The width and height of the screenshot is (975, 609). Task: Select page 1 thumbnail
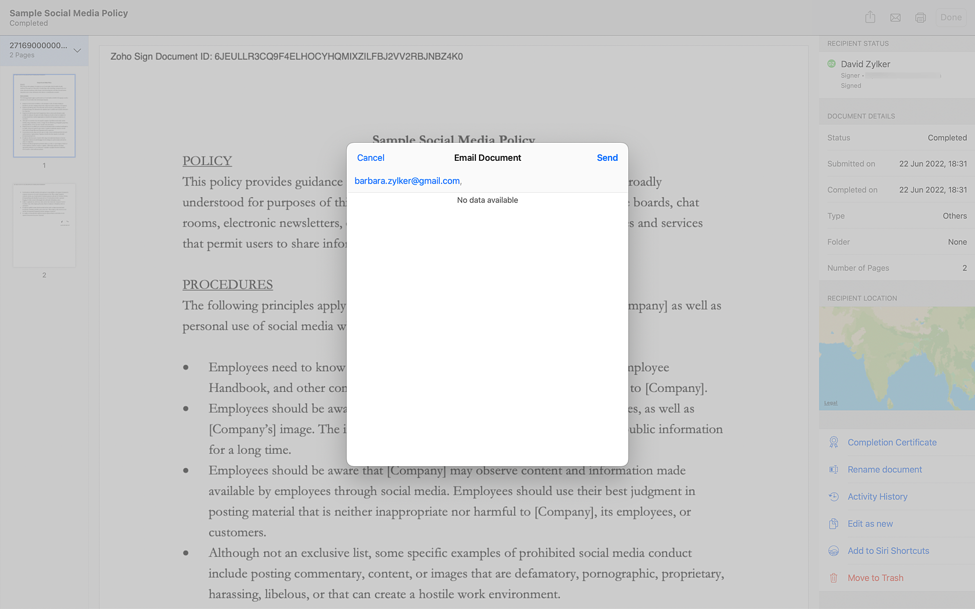point(44,116)
